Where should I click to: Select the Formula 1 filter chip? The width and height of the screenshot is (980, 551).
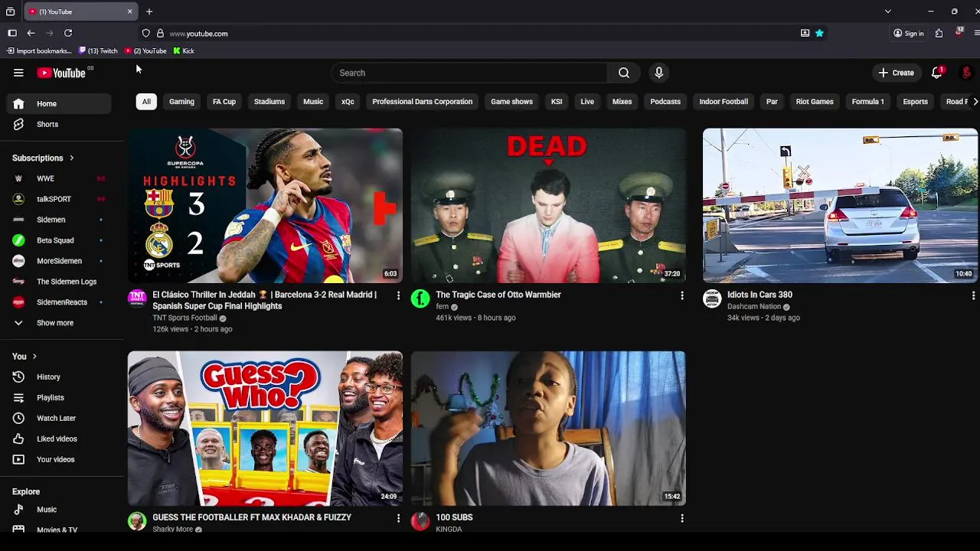(867, 102)
